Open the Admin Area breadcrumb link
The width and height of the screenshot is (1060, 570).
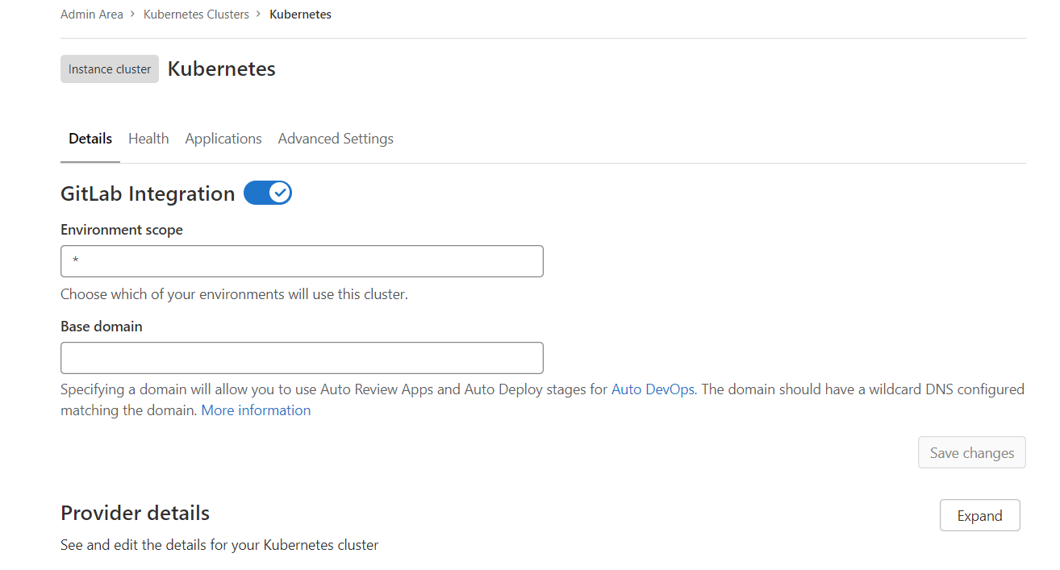coord(91,15)
